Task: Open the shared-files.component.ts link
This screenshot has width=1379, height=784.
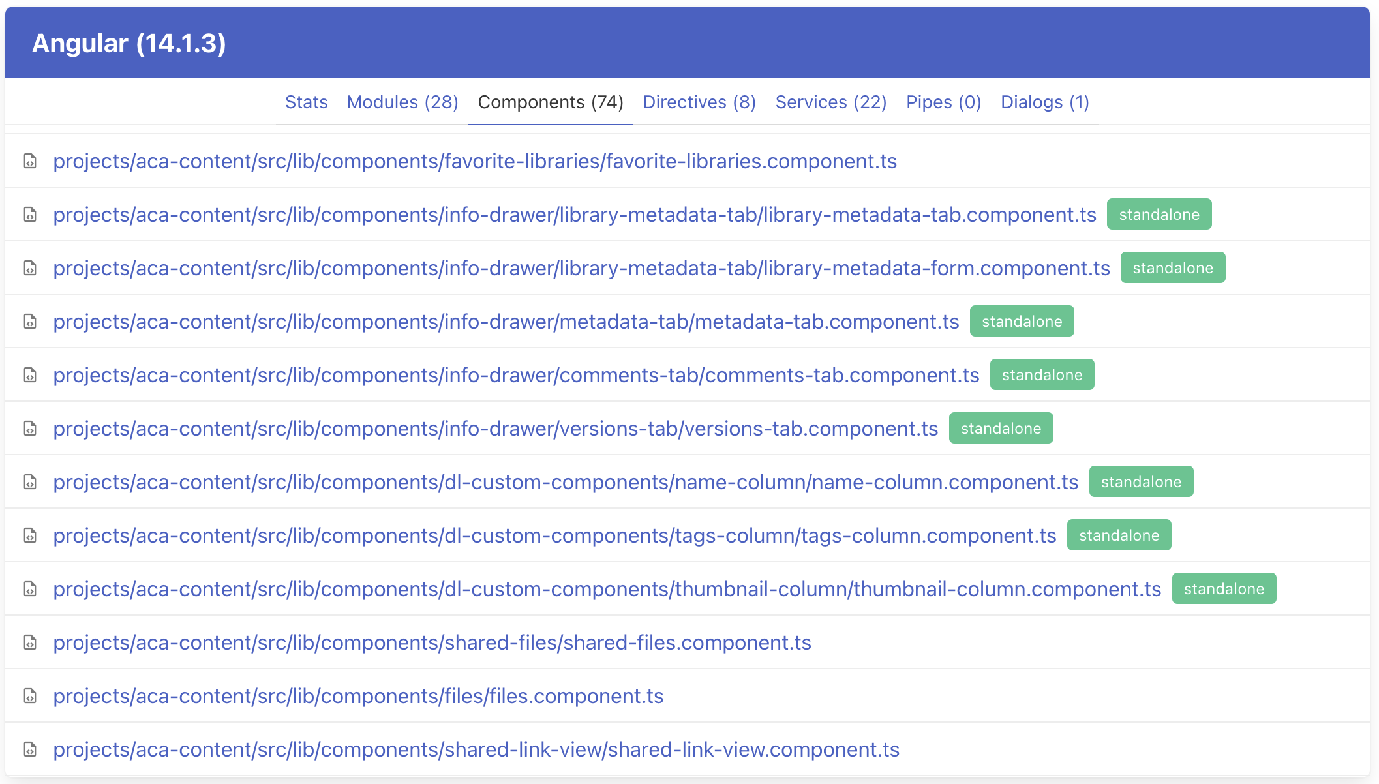Action: click(432, 642)
